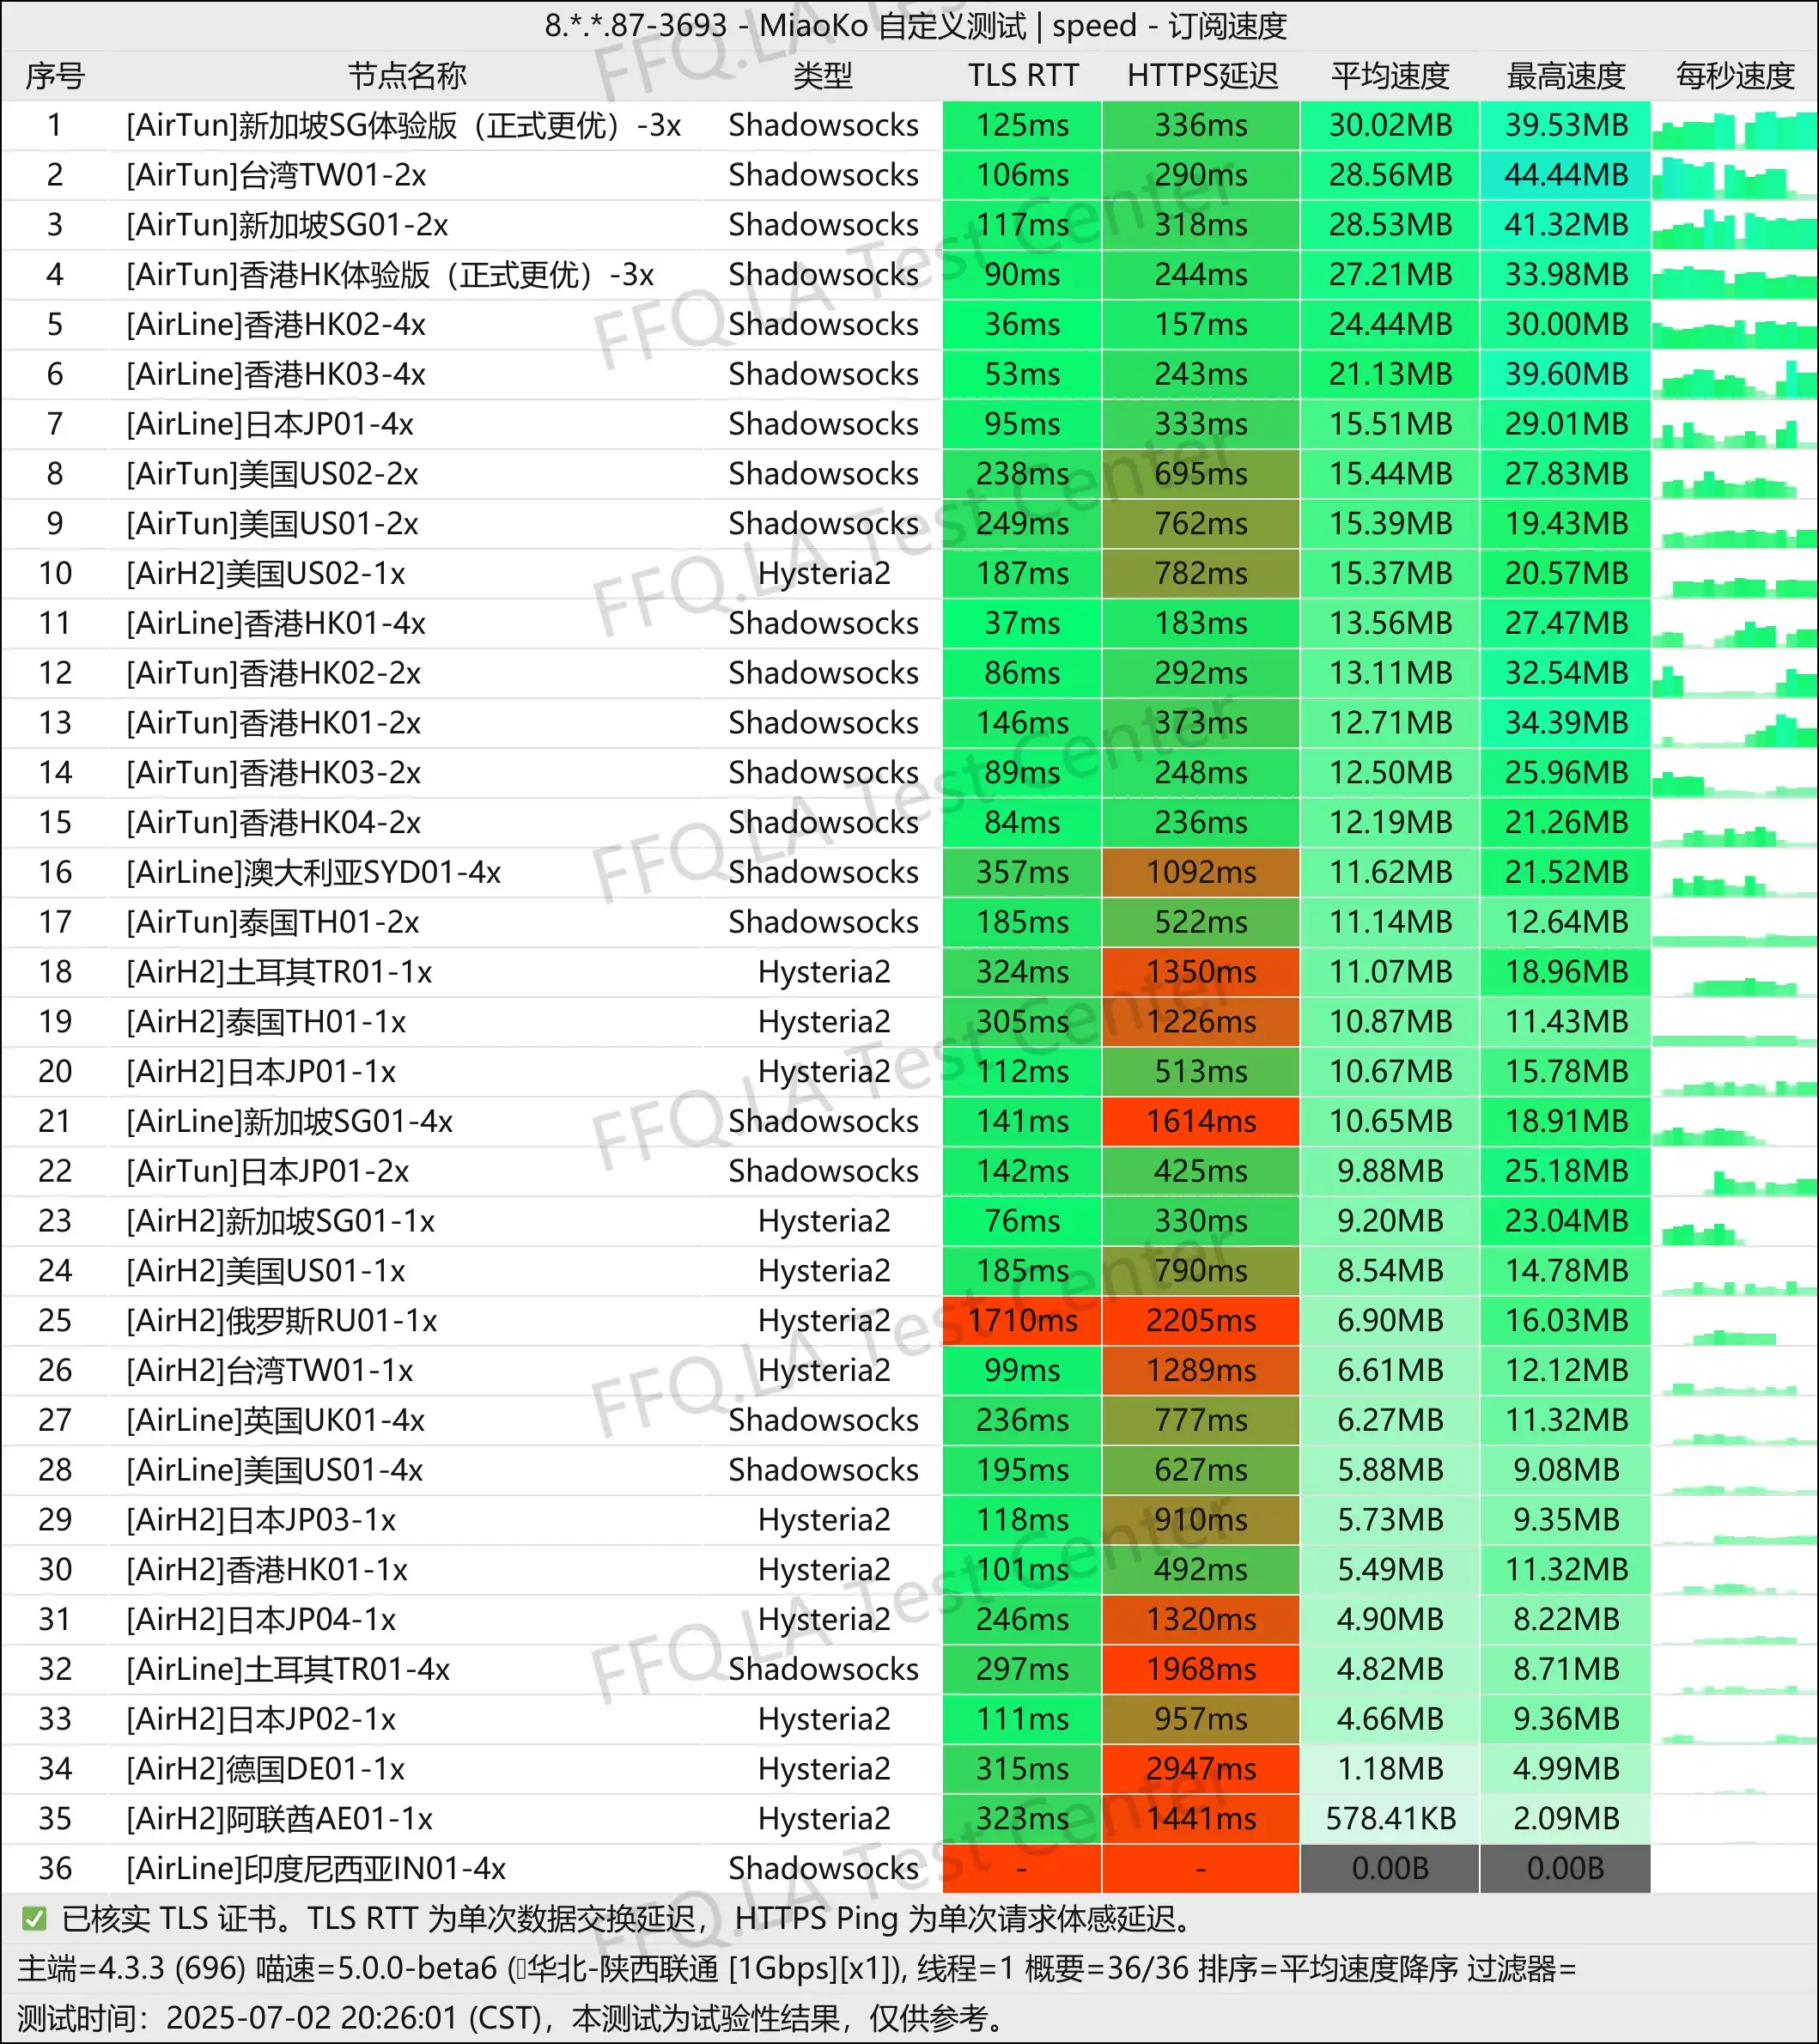Click the 序号 column header
Screen dimensions: 1819x2044
click(55, 75)
